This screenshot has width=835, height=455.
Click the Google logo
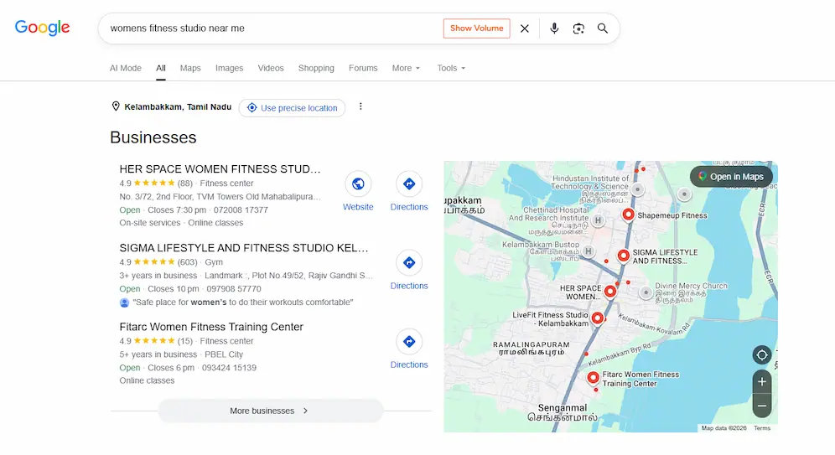42,28
